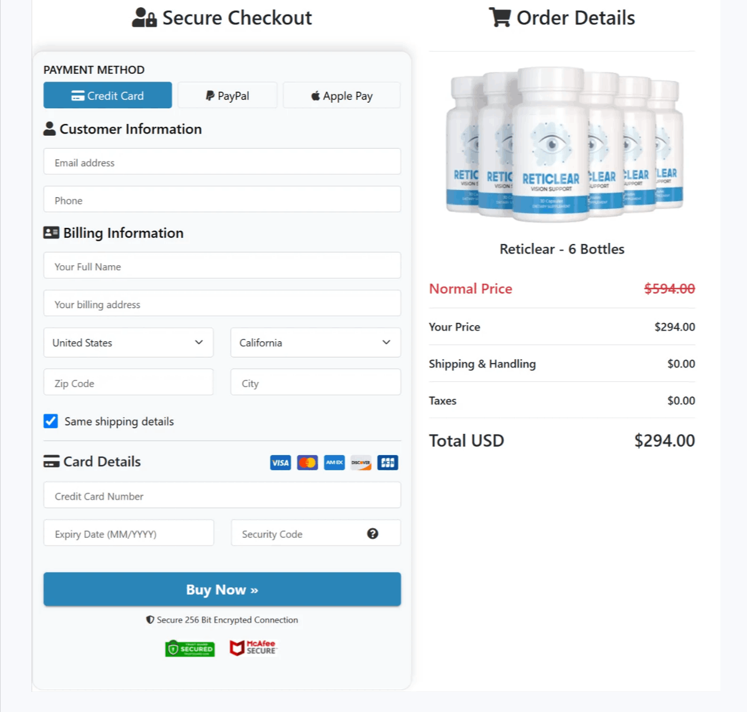Click the Trust Guard Secured badge
Screen dimensions: 747x712
189,648
